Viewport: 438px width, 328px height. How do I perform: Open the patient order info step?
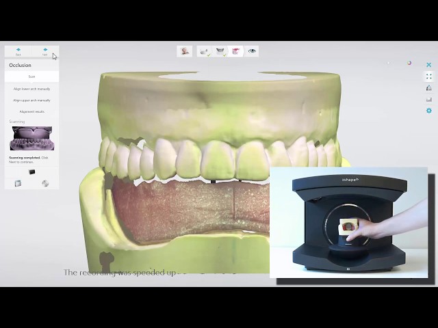coord(184,51)
